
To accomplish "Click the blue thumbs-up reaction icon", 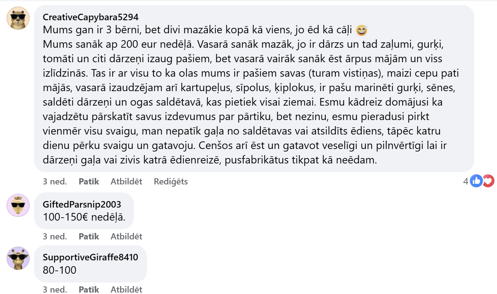I will [476, 181].
